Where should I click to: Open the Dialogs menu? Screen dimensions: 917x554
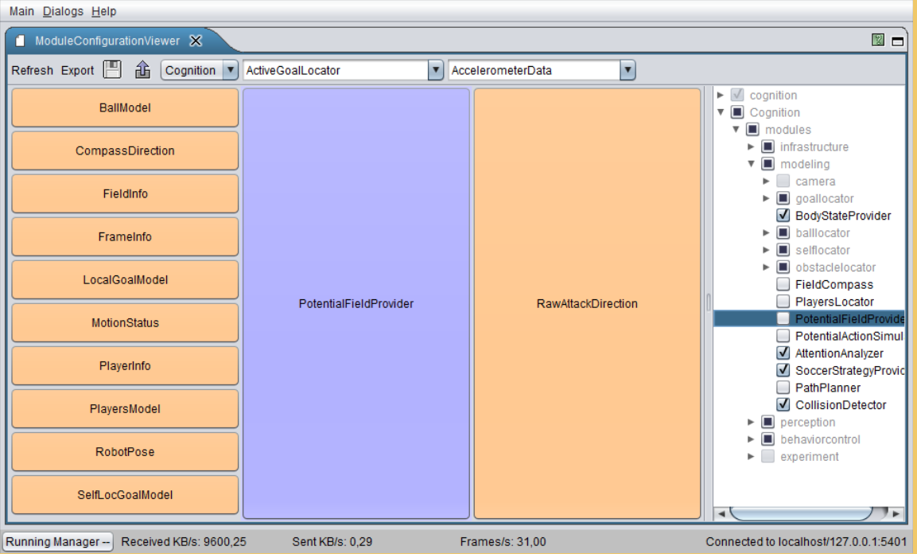[x=62, y=11]
